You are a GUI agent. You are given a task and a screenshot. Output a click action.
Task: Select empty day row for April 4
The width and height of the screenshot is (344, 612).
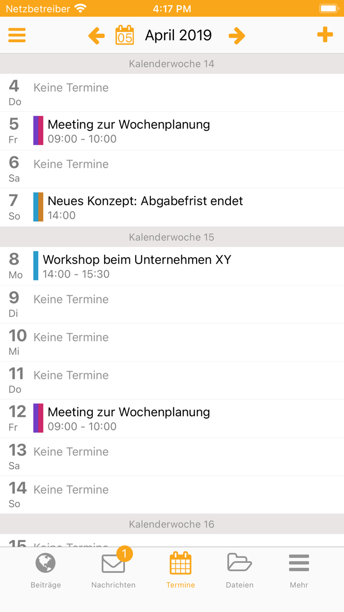click(172, 93)
